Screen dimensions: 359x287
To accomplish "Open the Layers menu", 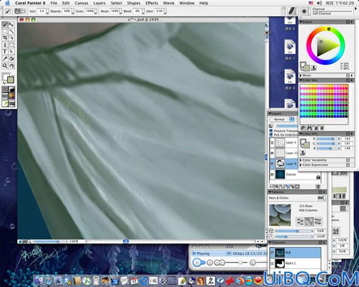I will (99, 3).
